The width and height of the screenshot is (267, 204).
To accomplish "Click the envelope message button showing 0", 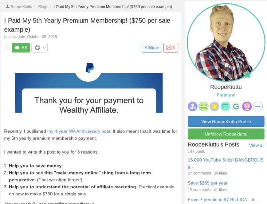I will pos(171,48).
